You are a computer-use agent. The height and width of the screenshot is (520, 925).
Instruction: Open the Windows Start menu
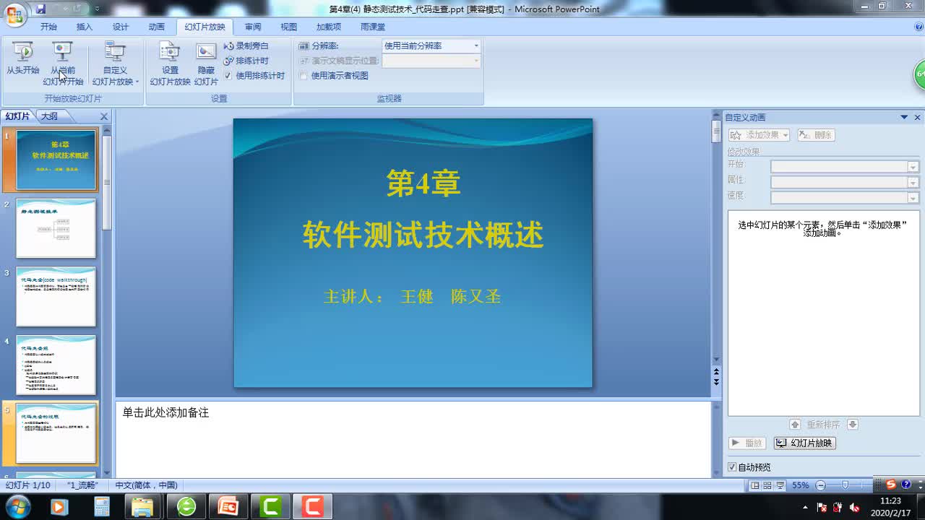click(17, 506)
